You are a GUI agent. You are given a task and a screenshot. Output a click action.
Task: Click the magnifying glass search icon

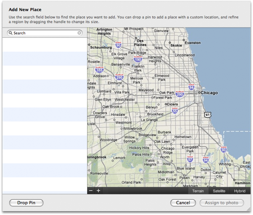[x=11, y=33]
